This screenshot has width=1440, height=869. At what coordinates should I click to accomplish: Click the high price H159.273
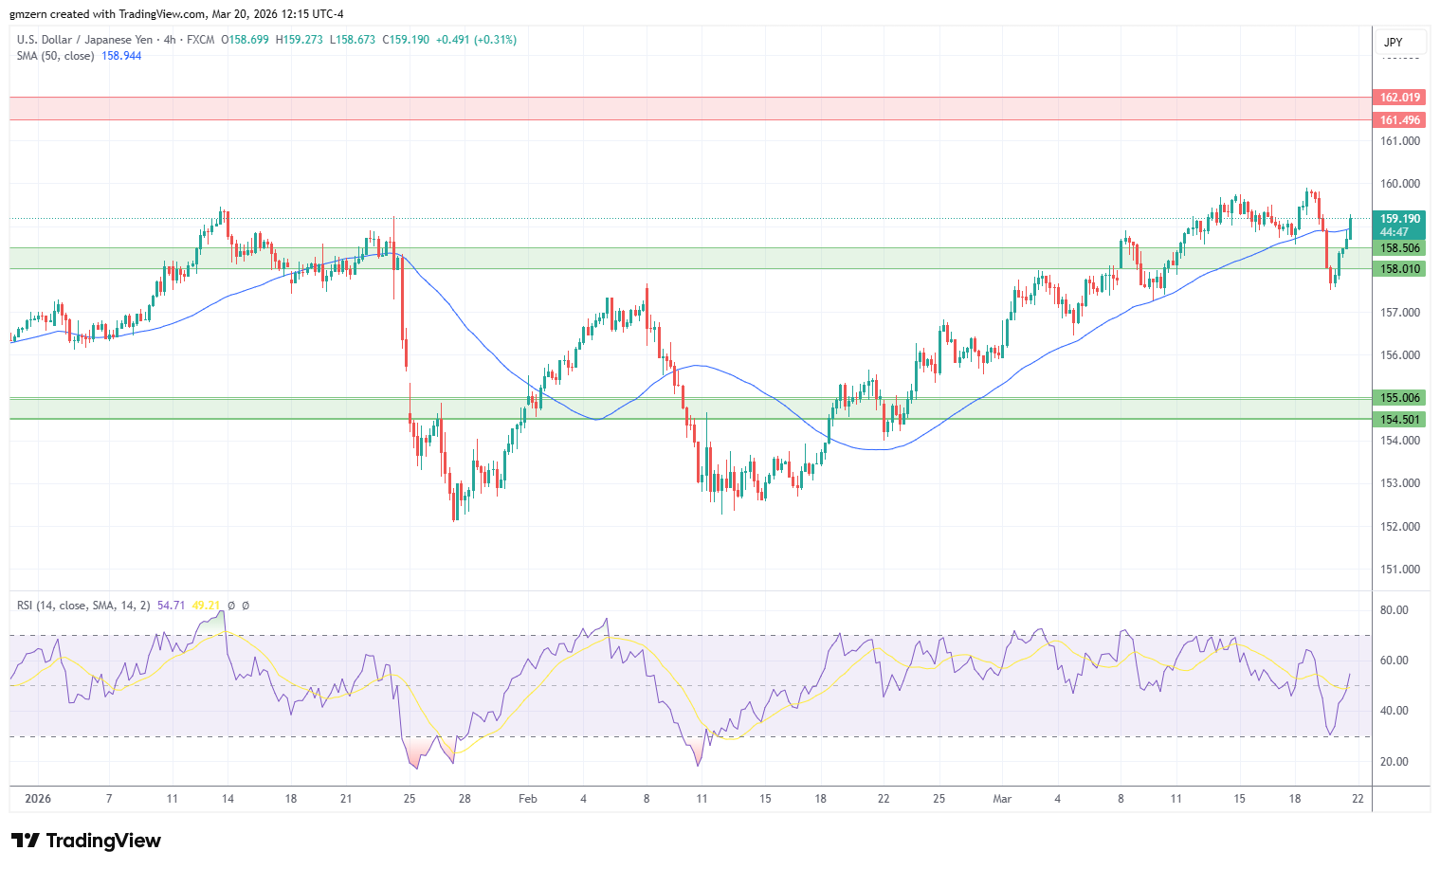coord(300,40)
